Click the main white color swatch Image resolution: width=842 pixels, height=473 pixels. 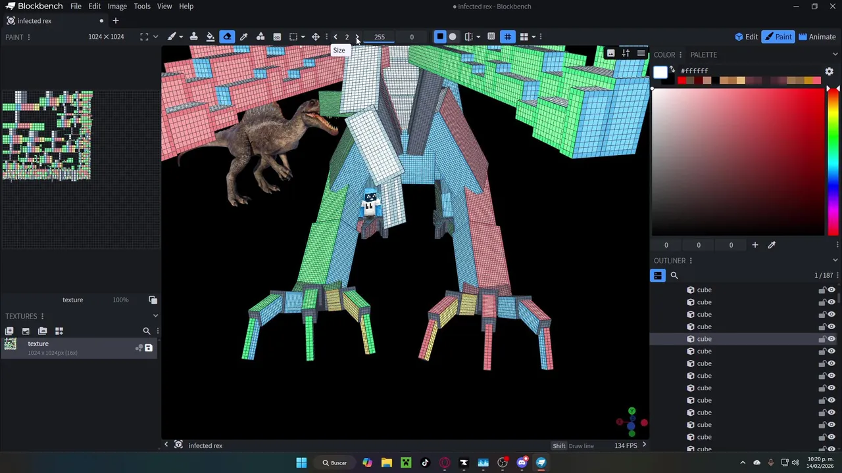coord(660,72)
